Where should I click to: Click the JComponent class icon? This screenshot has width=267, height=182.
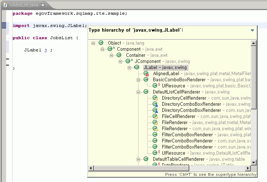(128, 61)
